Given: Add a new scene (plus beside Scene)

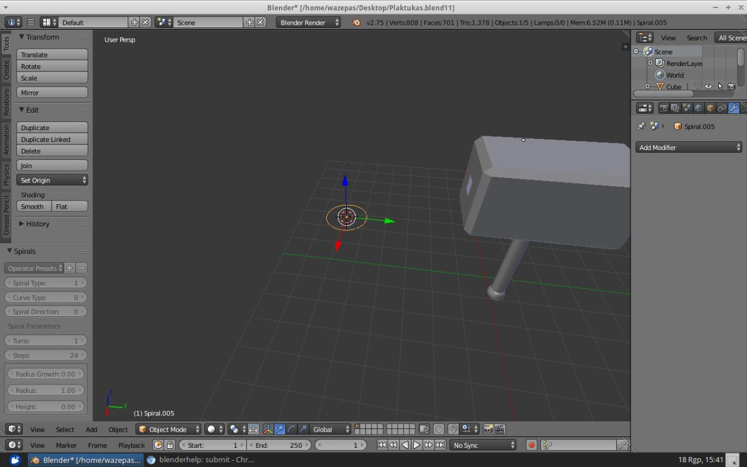Looking at the screenshot, I should point(250,22).
